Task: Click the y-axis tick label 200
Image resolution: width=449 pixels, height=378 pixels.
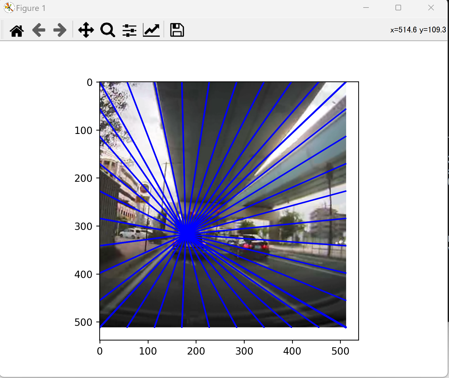Action: pyautogui.click(x=83, y=178)
